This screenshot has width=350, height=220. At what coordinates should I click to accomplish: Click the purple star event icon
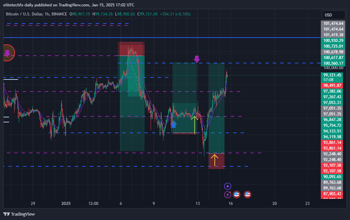coord(228,186)
